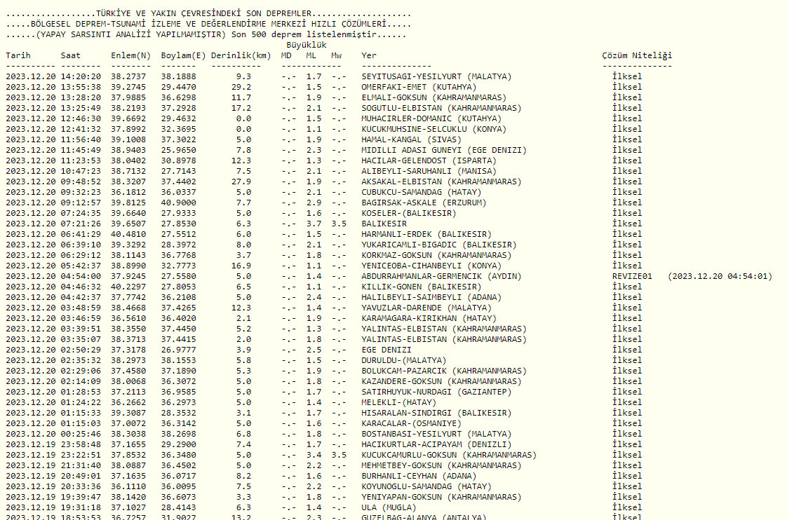Click the 'Yer' column header

(x=369, y=55)
